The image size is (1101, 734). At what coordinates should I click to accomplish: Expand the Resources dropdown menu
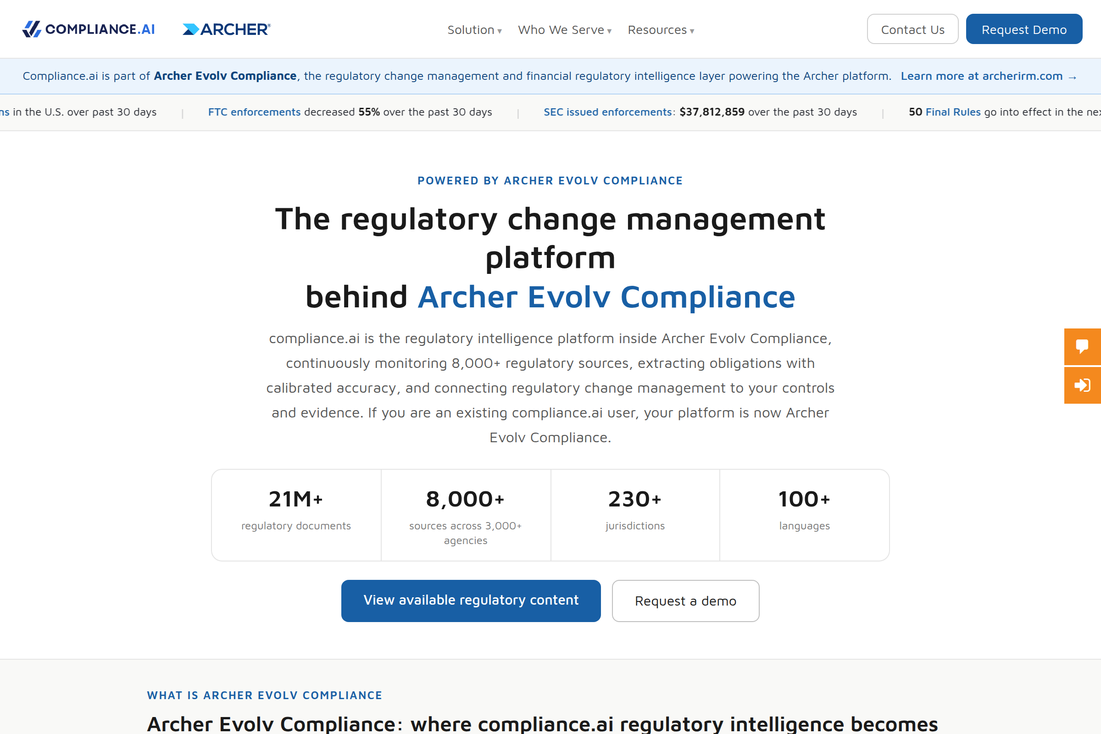click(x=661, y=30)
